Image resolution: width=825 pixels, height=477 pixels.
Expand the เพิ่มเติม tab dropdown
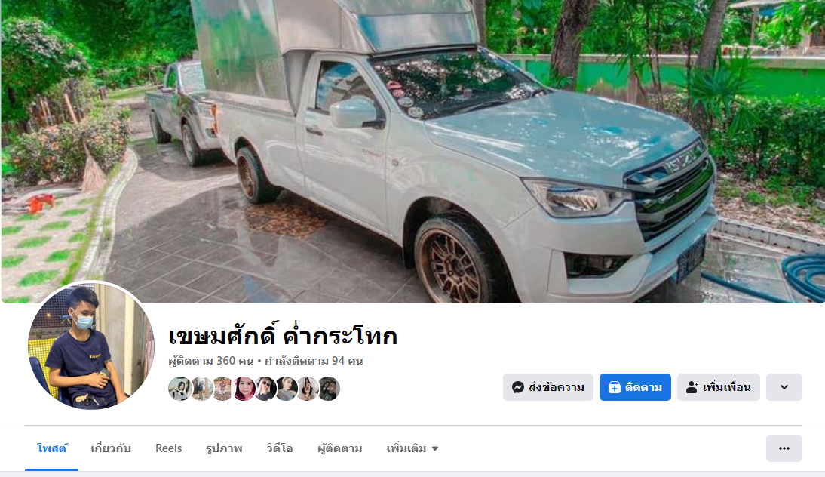[412, 448]
